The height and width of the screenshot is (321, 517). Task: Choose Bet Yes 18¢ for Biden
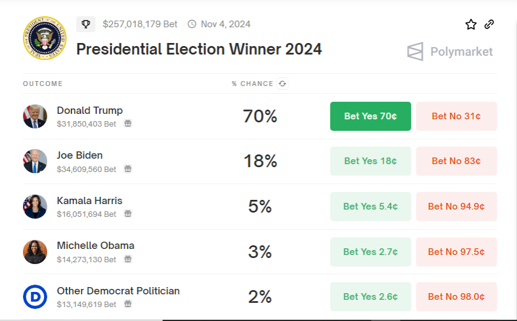click(370, 161)
